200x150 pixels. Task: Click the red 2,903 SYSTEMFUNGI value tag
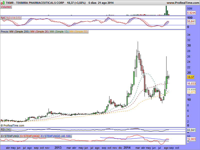[x=191, y=139]
